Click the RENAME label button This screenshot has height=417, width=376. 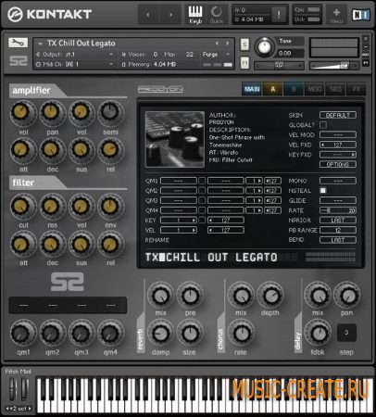coord(157,240)
